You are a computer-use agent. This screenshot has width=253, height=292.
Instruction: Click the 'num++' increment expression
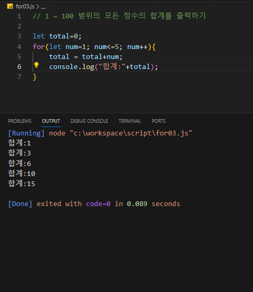coord(138,47)
